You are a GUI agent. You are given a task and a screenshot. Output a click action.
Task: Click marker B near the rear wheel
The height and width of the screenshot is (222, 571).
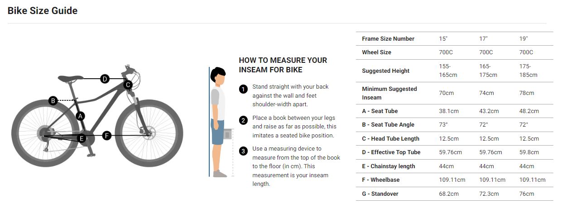click(x=53, y=100)
